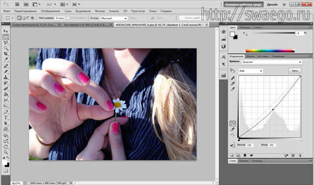Toggle Quick Mask mode at toolbox bottom
This screenshot has width=314, height=185.
click(x=6, y=171)
